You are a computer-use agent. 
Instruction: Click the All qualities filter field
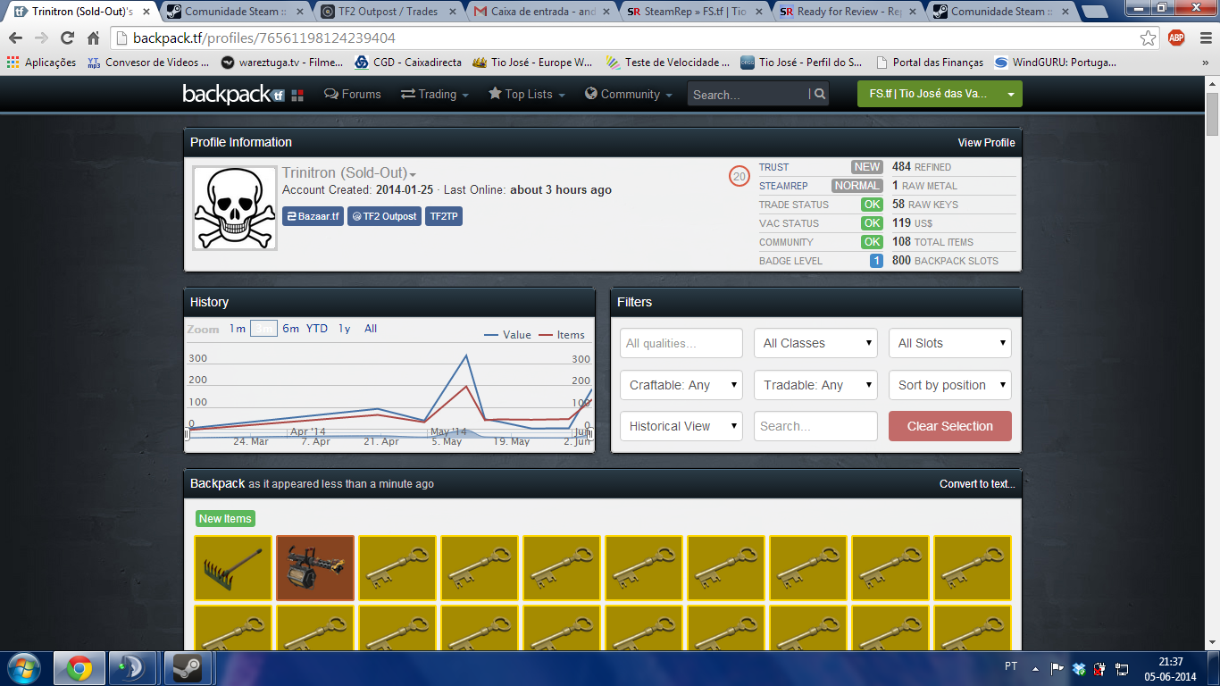[681, 343]
